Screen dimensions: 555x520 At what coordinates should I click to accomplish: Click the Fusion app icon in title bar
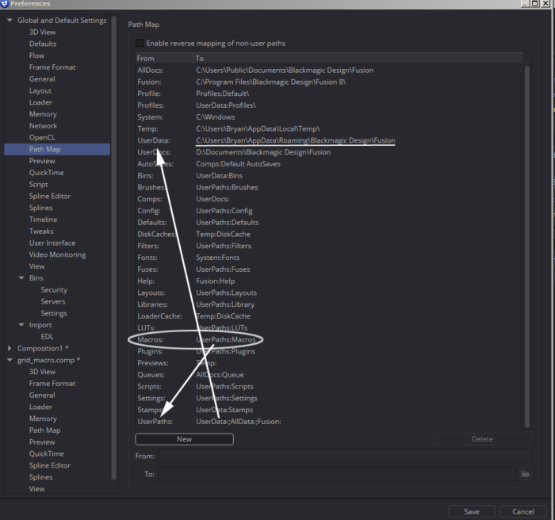5,3
